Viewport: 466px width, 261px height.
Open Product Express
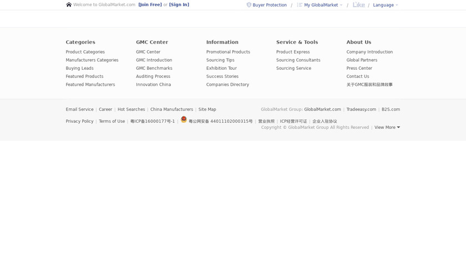[x=293, y=52]
